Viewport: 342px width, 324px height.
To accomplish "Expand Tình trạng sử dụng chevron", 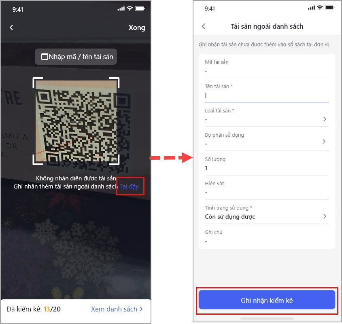I will [325, 216].
